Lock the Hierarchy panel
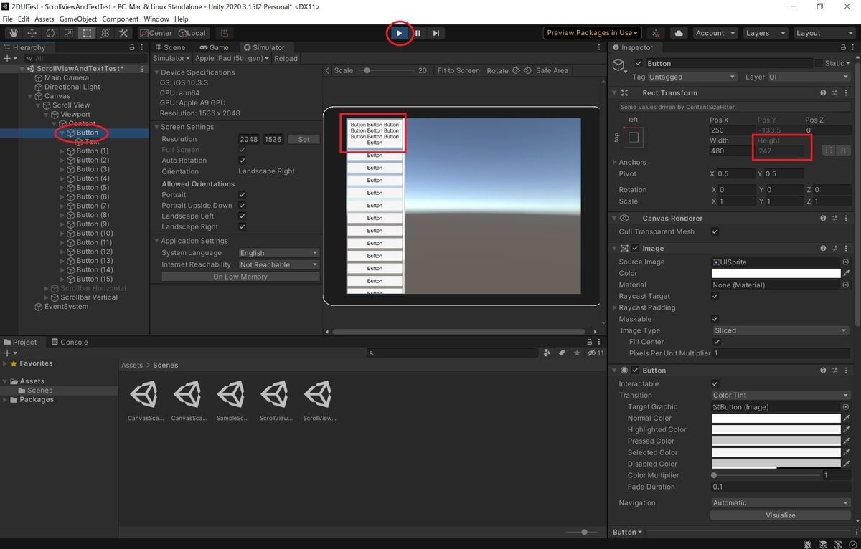 [131, 47]
